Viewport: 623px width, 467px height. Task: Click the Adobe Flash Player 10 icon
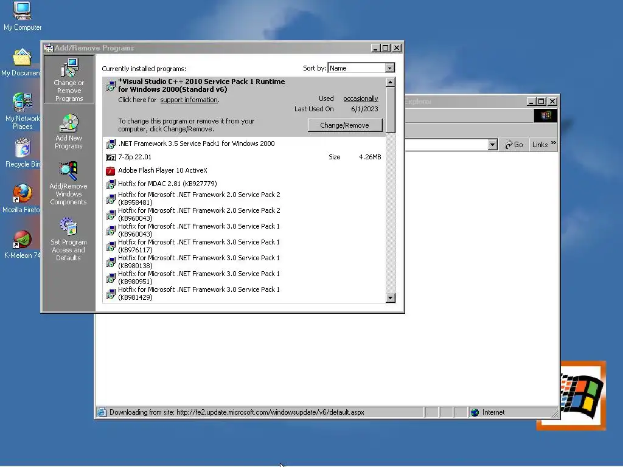click(111, 171)
